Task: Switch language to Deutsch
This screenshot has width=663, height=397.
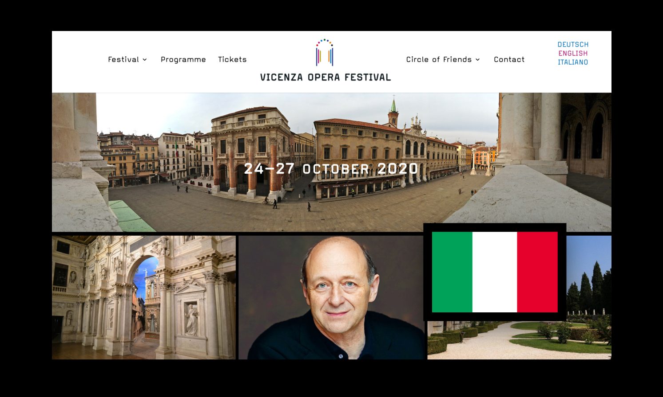Action: (x=573, y=44)
